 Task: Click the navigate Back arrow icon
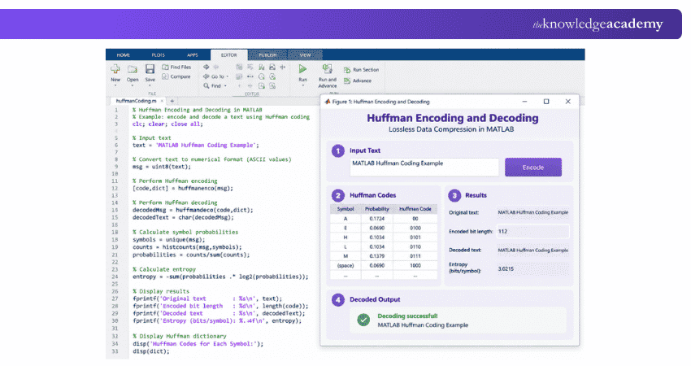click(206, 67)
